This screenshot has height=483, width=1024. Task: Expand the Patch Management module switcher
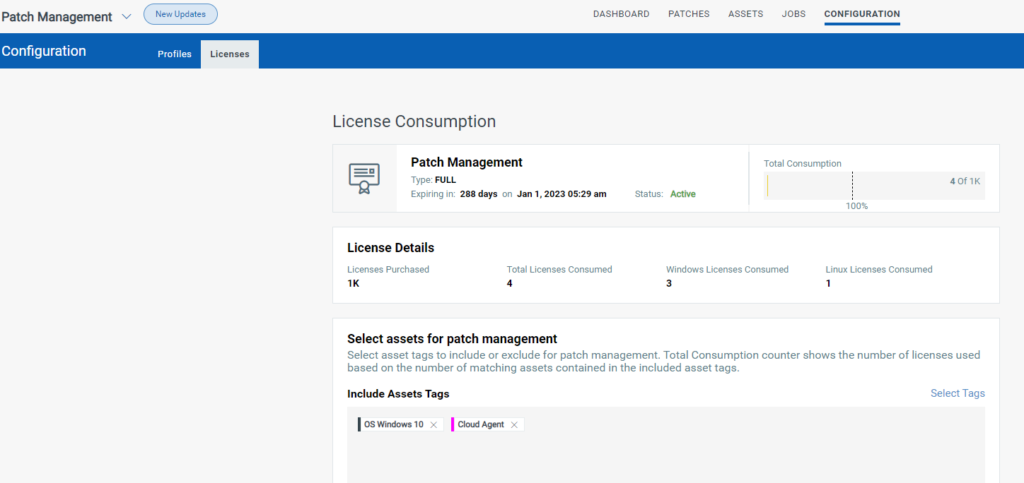tap(126, 16)
